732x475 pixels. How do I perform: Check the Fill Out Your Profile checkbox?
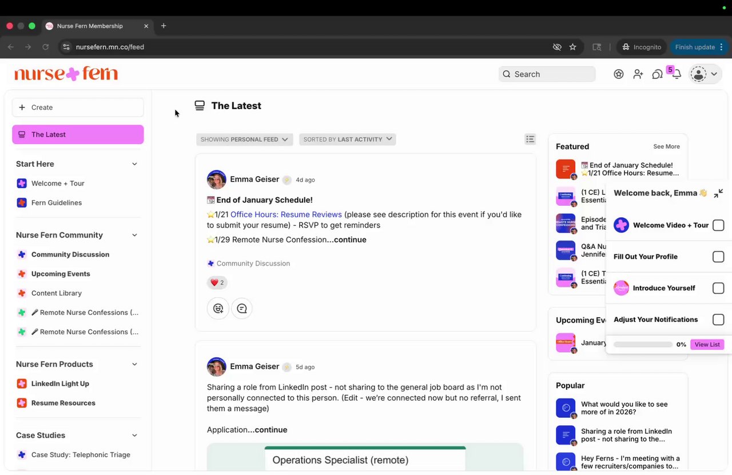tap(718, 257)
